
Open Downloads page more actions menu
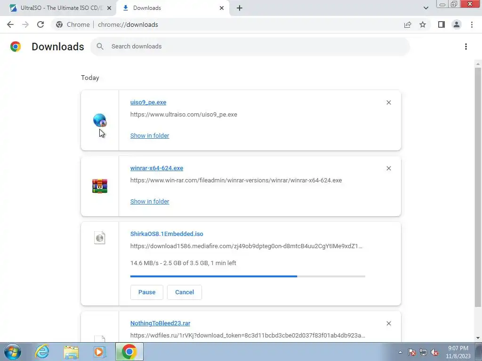click(x=466, y=47)
